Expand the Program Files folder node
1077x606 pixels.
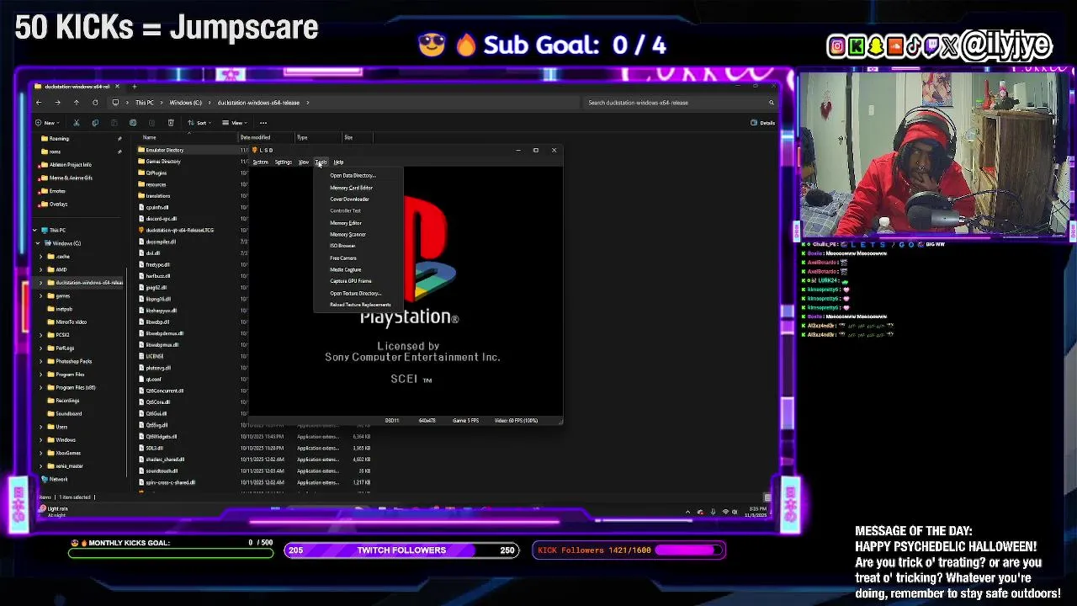point(41,375)
